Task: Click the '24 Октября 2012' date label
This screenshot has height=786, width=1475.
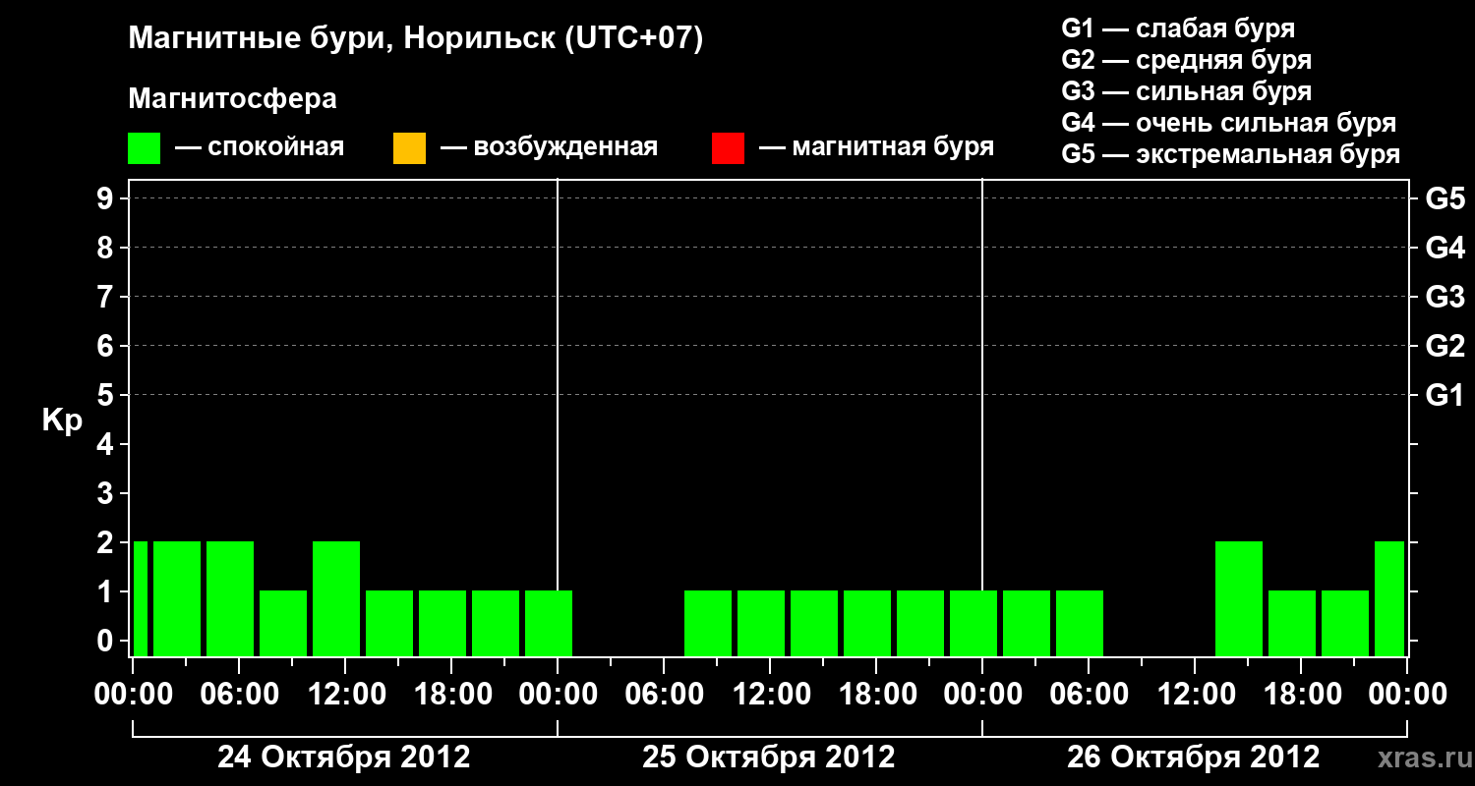Action: pos(344,758)
